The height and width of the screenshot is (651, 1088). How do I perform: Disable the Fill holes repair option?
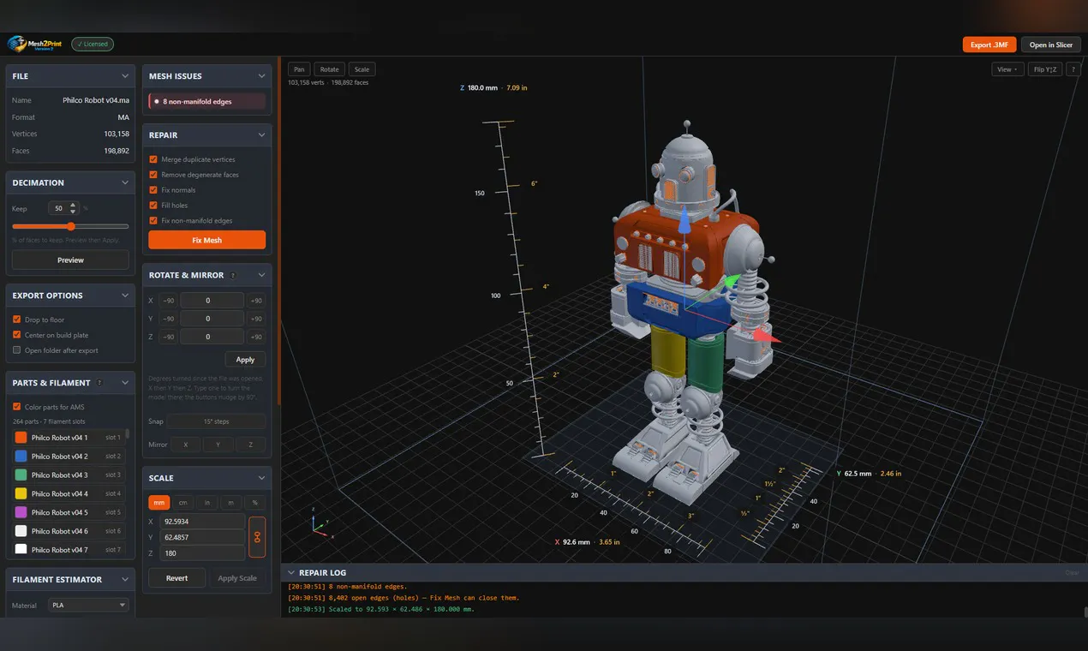click(x=153, y=206)
